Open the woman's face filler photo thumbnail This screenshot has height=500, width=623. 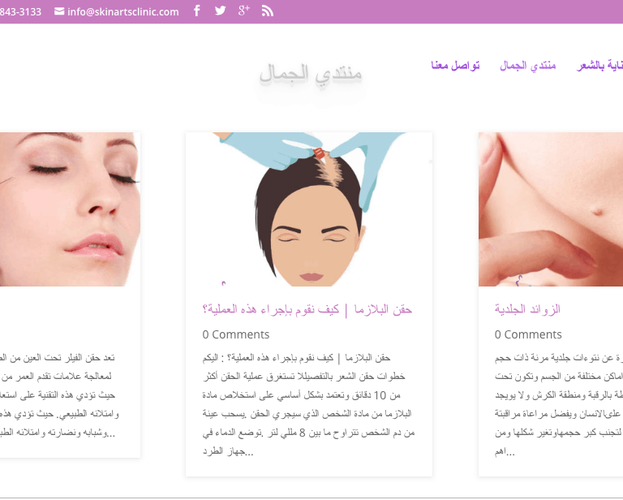click(70, 209)
